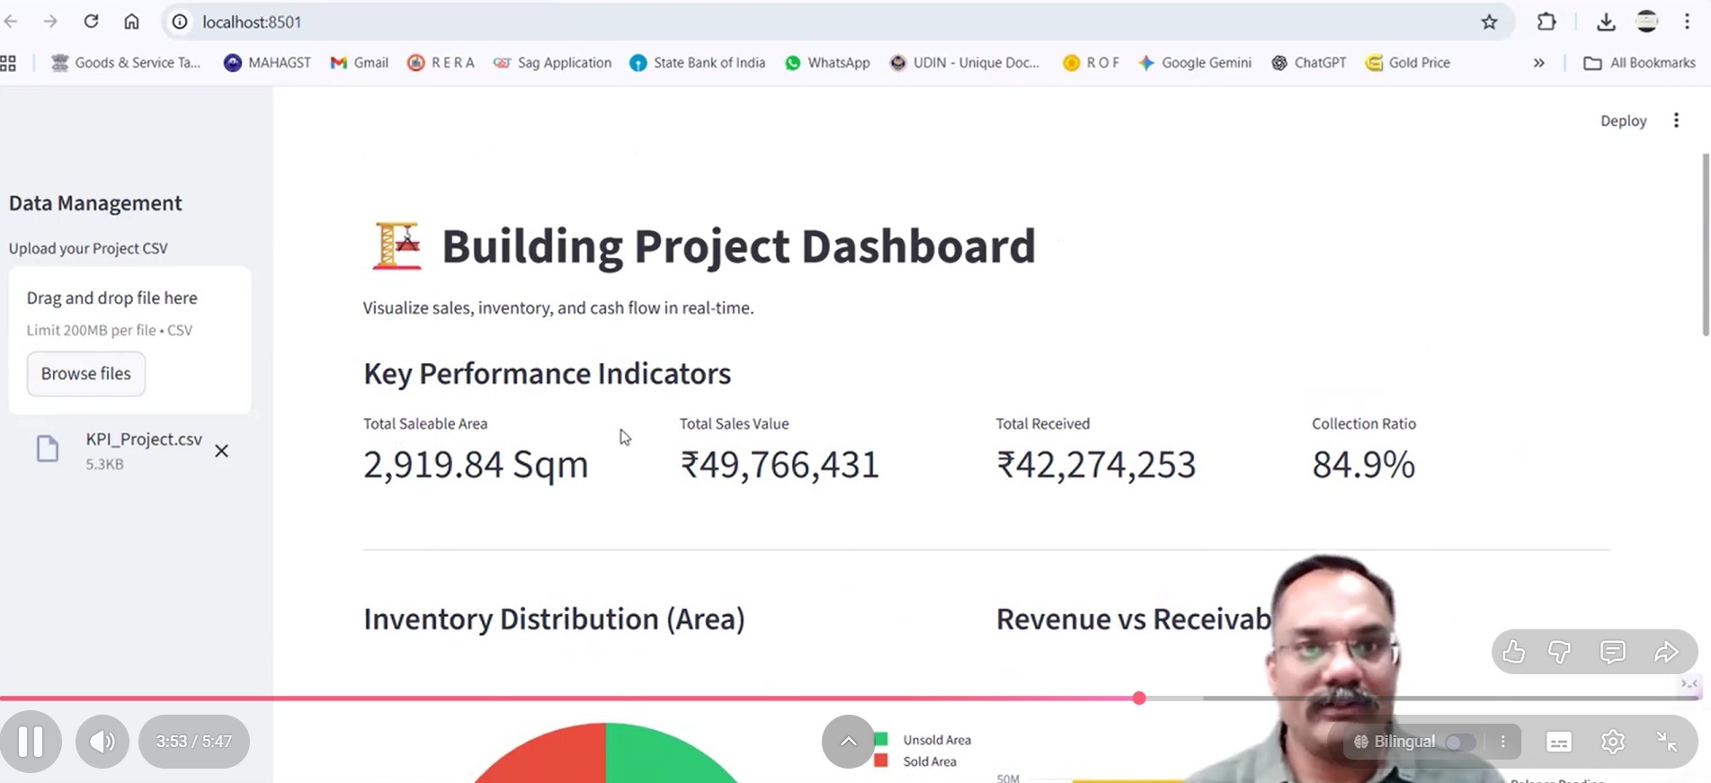The width and height of the screenshot is (1711, 783).
Task: Pause the video playback
Action: point(31,742)
